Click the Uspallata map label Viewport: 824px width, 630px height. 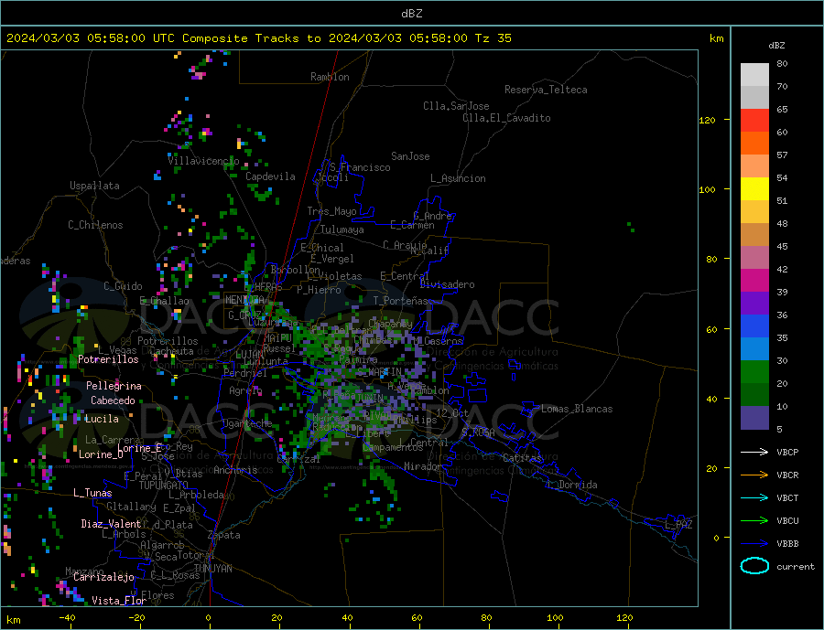click(94, 186)
